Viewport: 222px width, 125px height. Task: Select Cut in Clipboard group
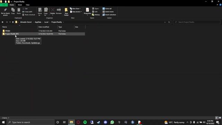(25, 9)
